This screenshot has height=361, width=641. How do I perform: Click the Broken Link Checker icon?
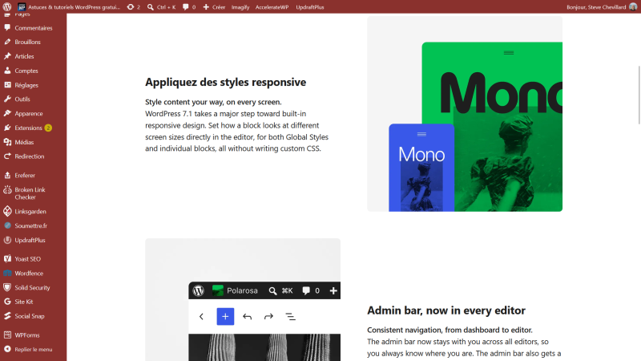tap(7, 189)
